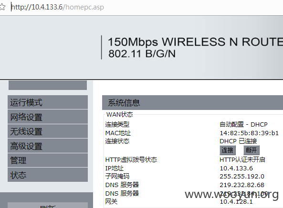Open the 管理 menu

[48, 160]
